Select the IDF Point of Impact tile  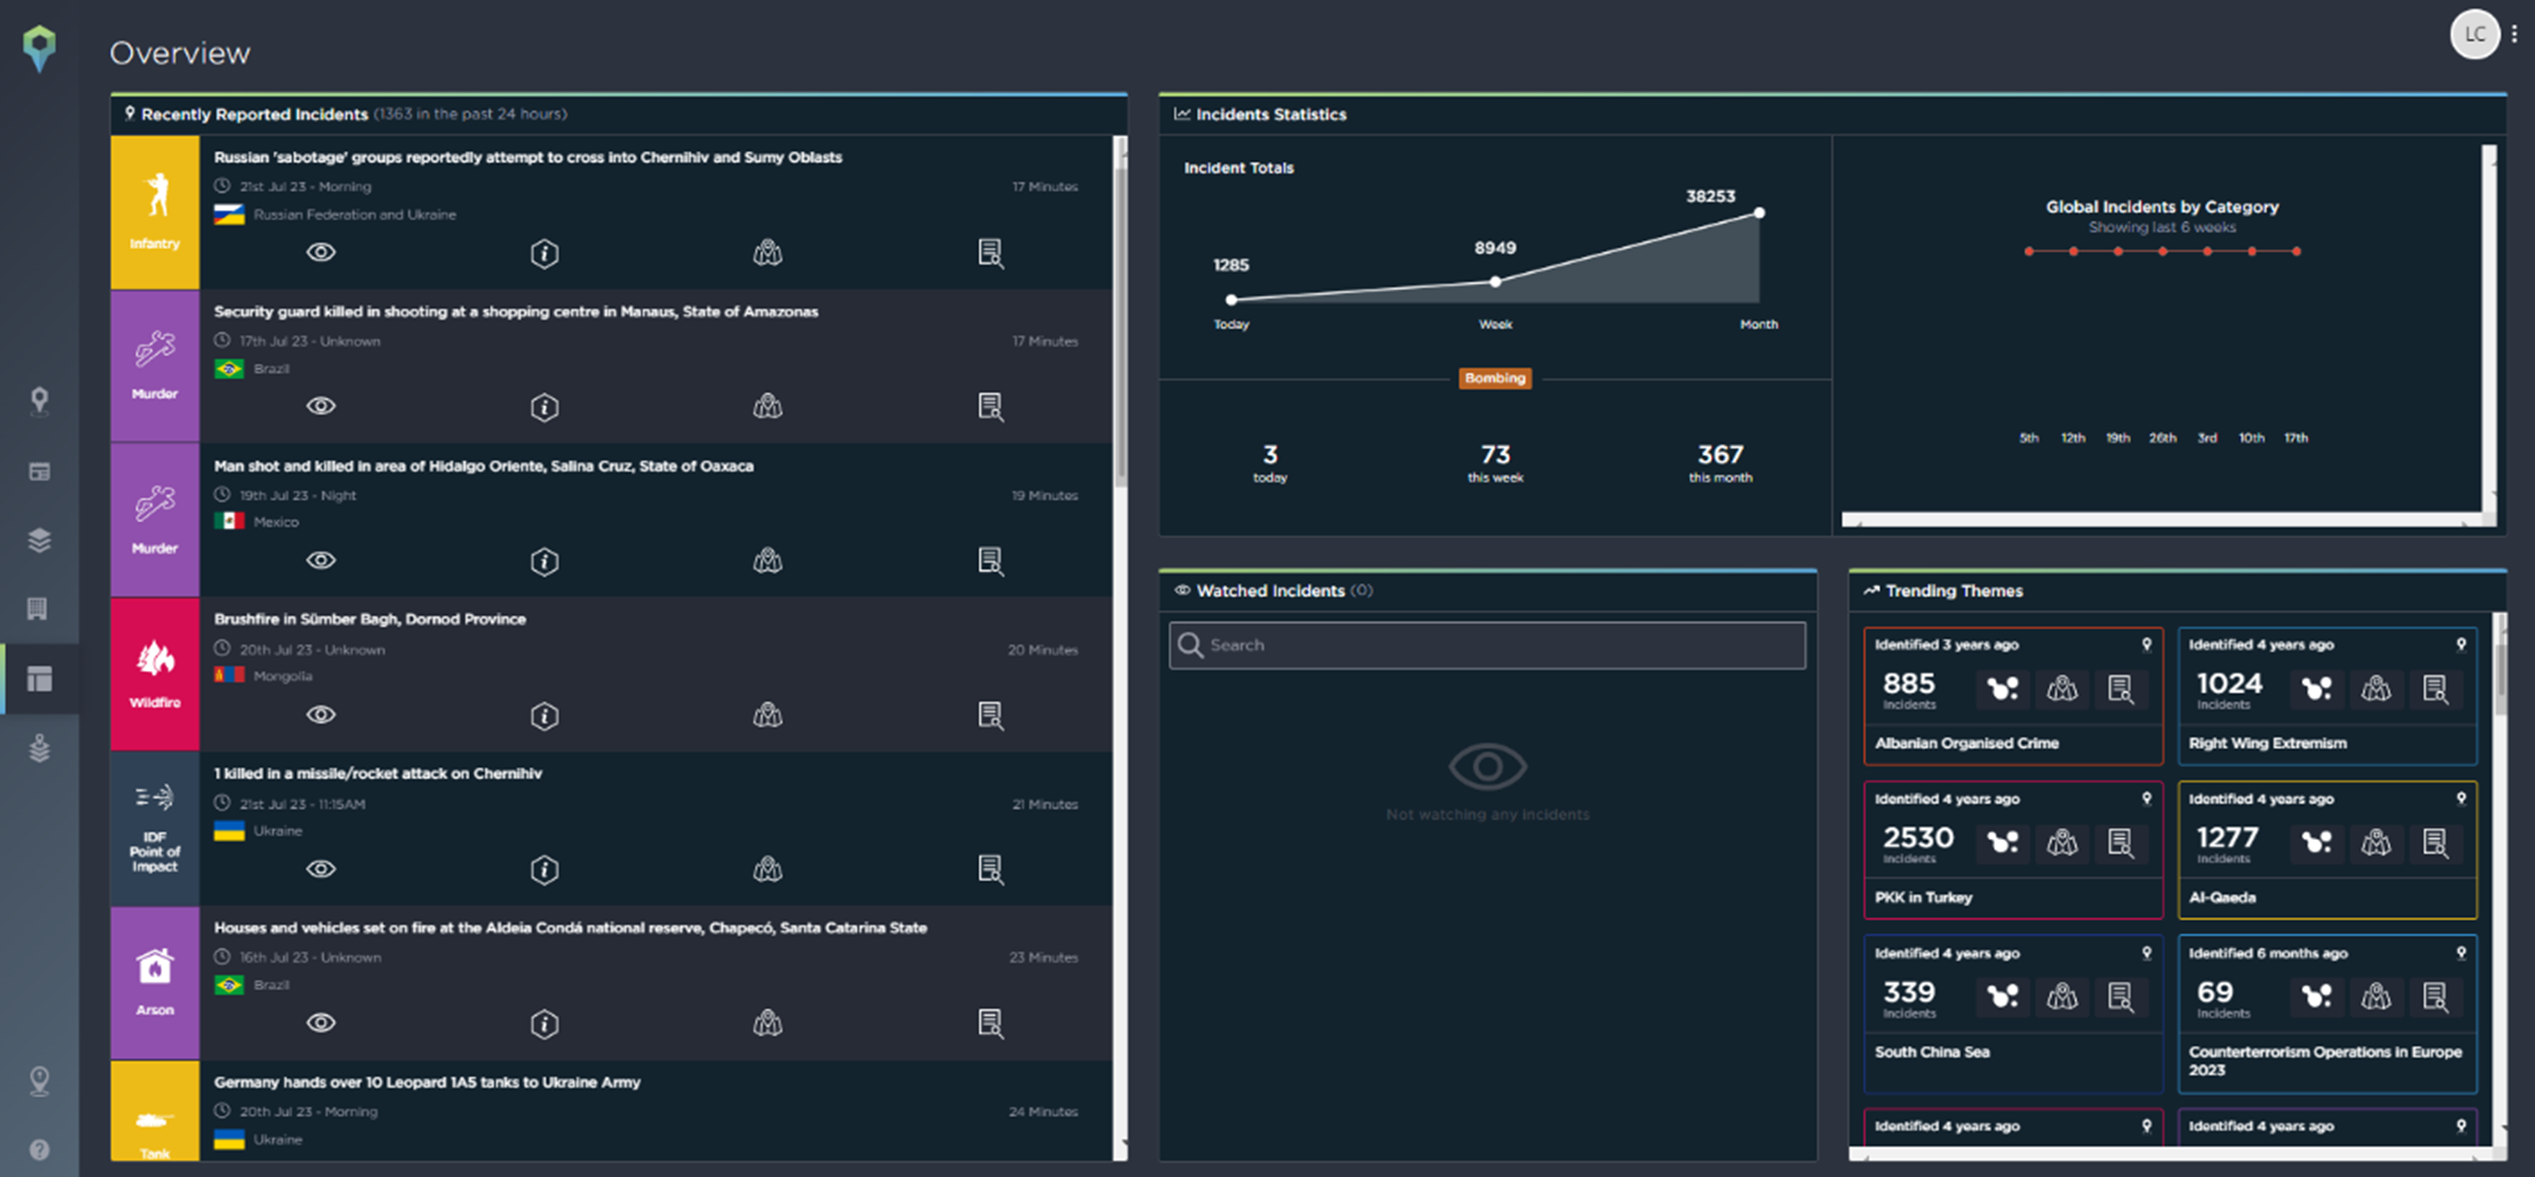(154, 829)
